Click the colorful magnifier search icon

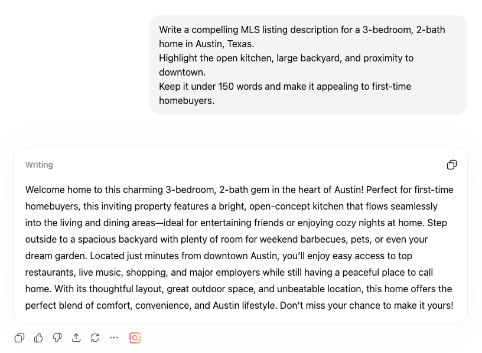pos(135,338)
